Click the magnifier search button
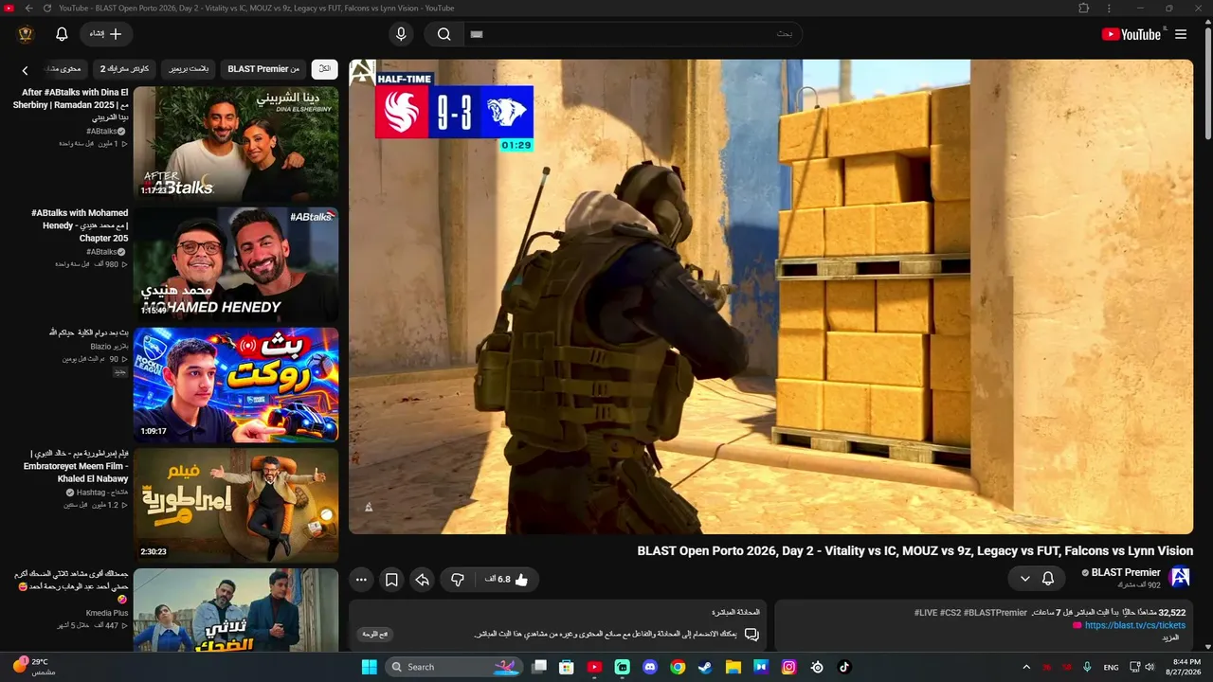Viewport: 1213px width, 682px height. coord(444,34)
